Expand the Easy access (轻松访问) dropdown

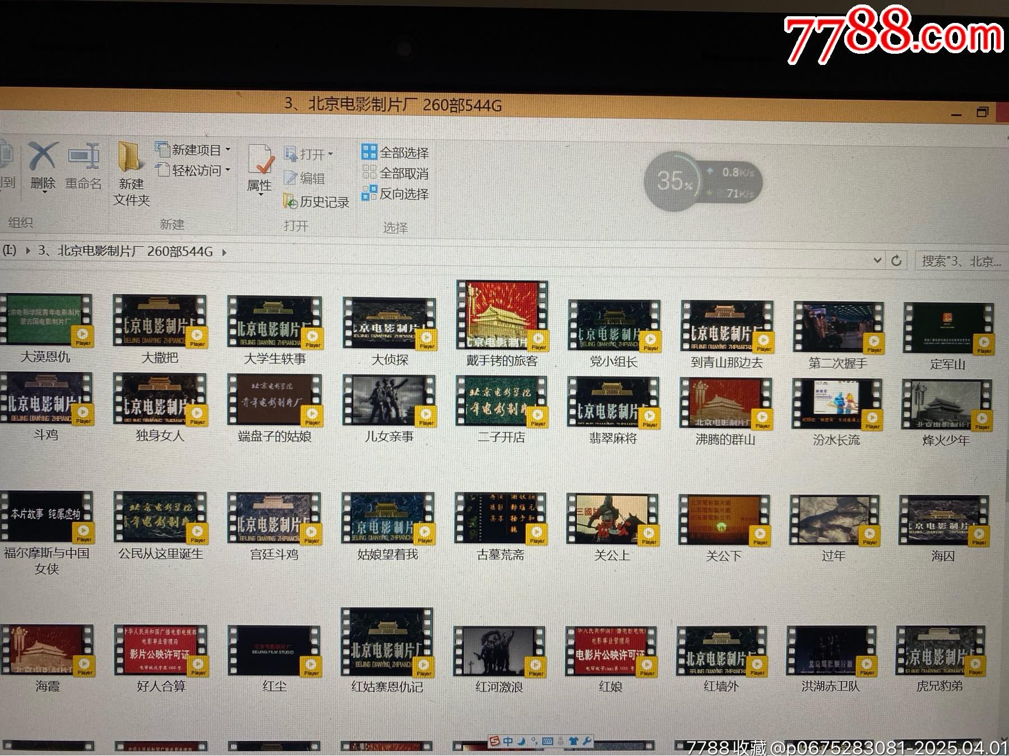pyautogui.click(x=193, y=170)
